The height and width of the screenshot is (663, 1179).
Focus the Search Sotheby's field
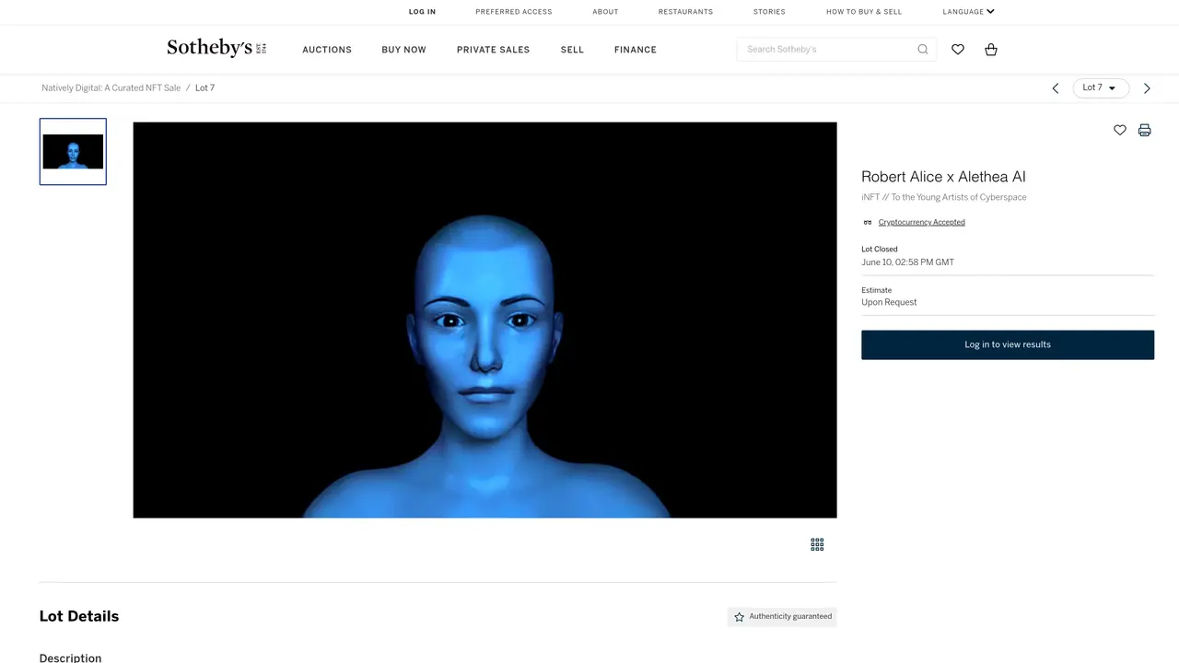click(x=829, y=50)
